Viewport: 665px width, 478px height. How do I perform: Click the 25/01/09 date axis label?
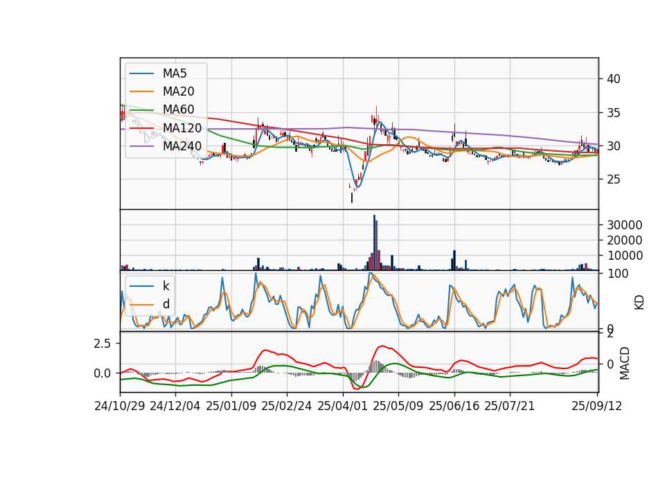[x=231, y=406]
